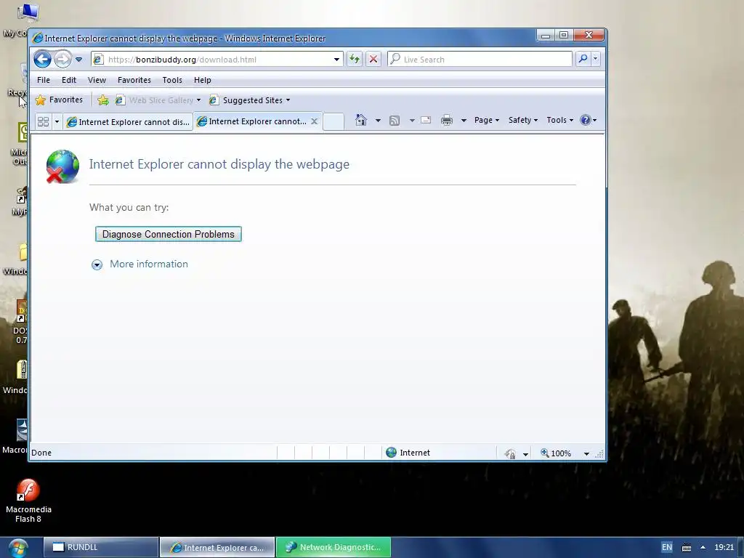This screenshot has height=558, width=744.
Task: Open the Page command bar menu
Action: click(x=486, y=120)
